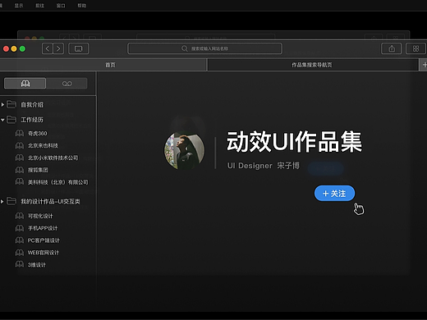Click the book icon next to WEB官网设计
The height and width of the screenshot is (320, 427).
pos(20,253)
